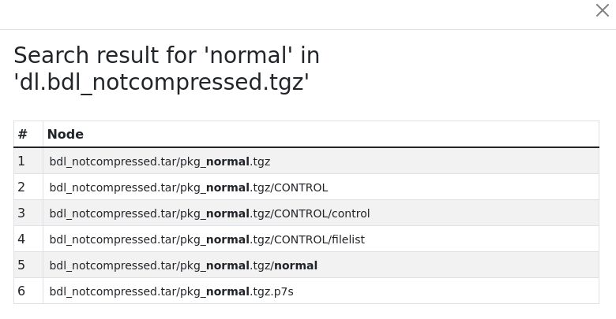This screenshot has height=319, width=616.
Task: Select row number 3 cell
Action: coord(28,213)
